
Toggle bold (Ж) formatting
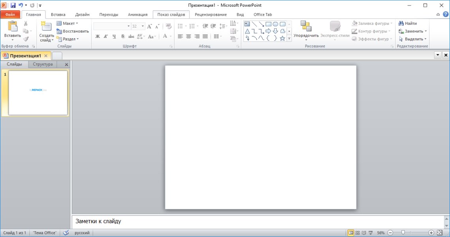tap(97, 36)
